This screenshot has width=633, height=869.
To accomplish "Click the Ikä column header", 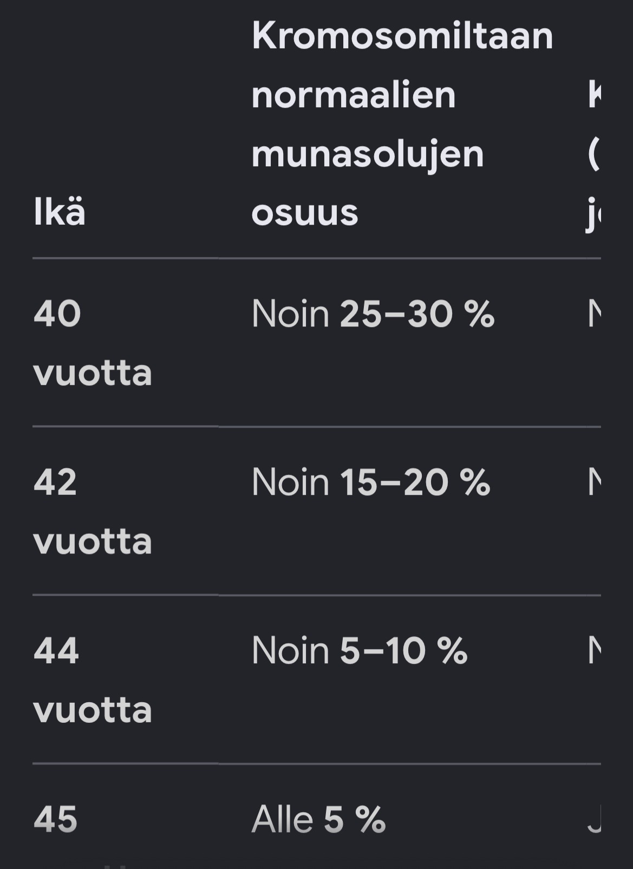I will 60,212.
